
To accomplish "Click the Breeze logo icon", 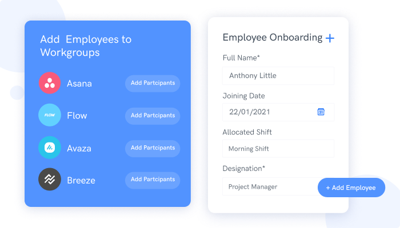I will pyautogui.click(x=50, y=179).
